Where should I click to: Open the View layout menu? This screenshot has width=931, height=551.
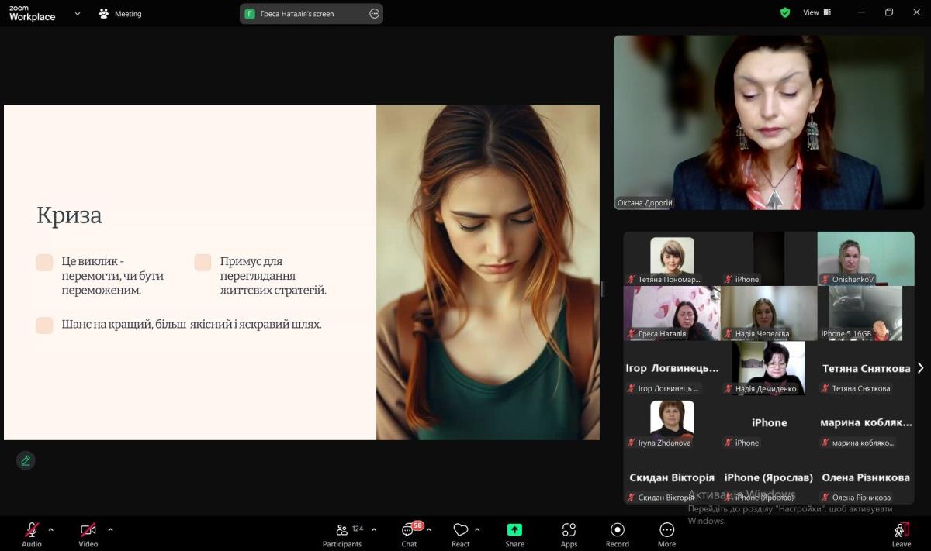(816, 12)
